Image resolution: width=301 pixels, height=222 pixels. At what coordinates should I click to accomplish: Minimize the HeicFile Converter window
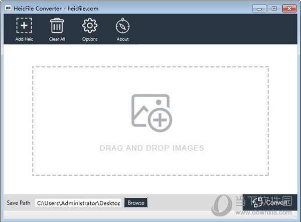tap(259, 9)
